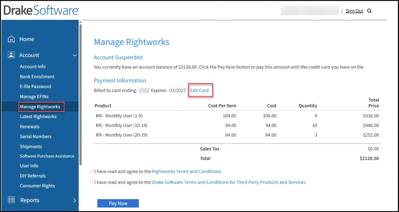
Task: Open Manage Rightworks in sidebar
Action: click(x=40, y=107)
